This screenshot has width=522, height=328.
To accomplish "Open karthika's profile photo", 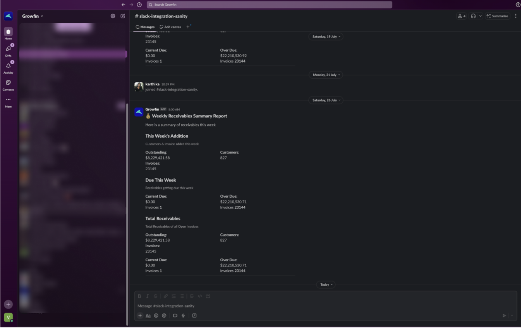I will [139, 87].
